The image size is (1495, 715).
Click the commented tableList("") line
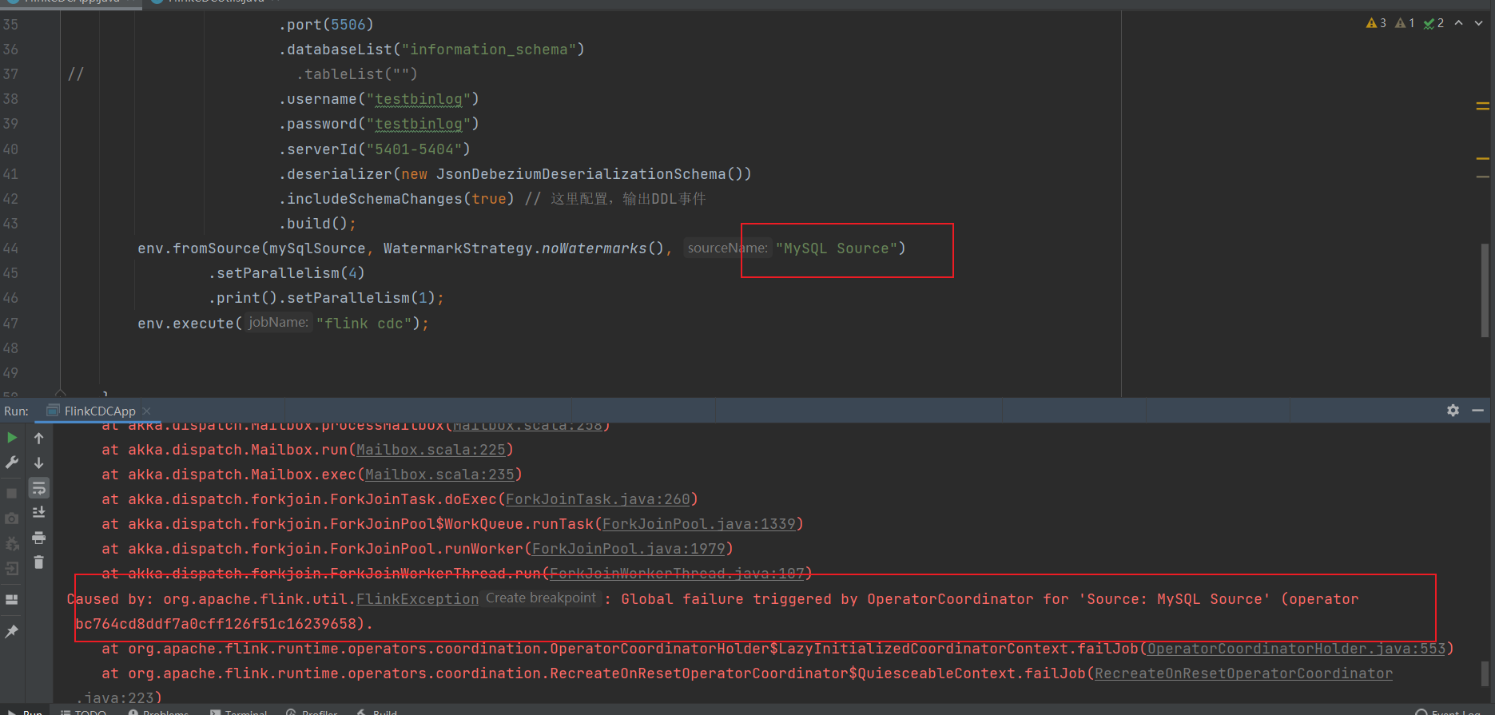pos(356,74)
